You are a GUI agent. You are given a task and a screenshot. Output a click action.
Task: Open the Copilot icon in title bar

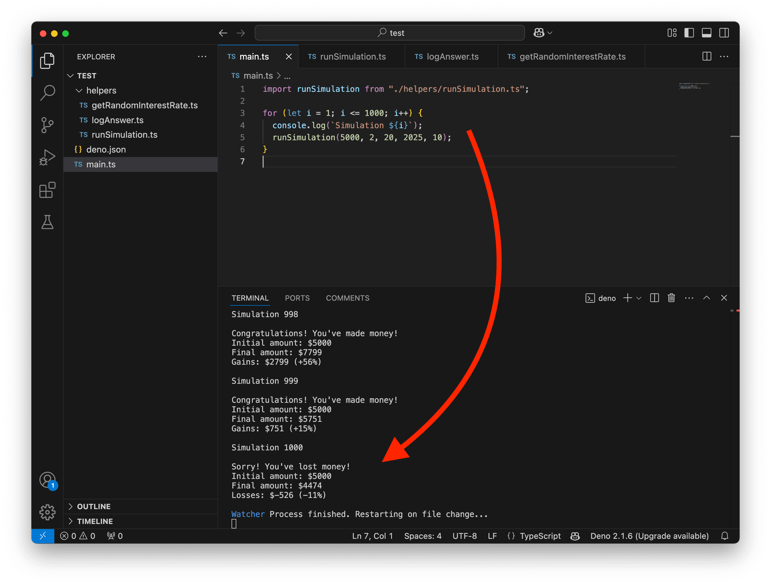click(539, 33)
